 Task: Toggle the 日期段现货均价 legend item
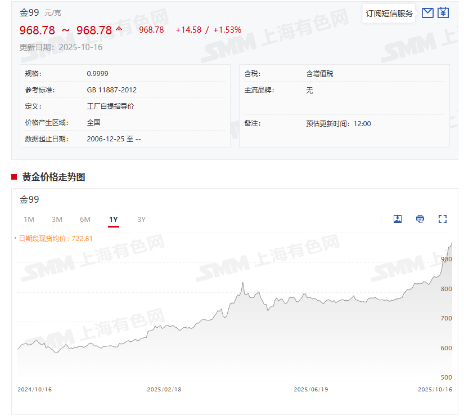pyautogui.click(x=53, y=238)
